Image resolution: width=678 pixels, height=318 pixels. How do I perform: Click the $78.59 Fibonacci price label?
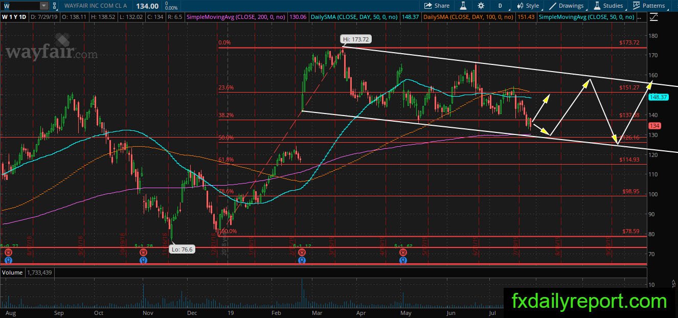630,231
